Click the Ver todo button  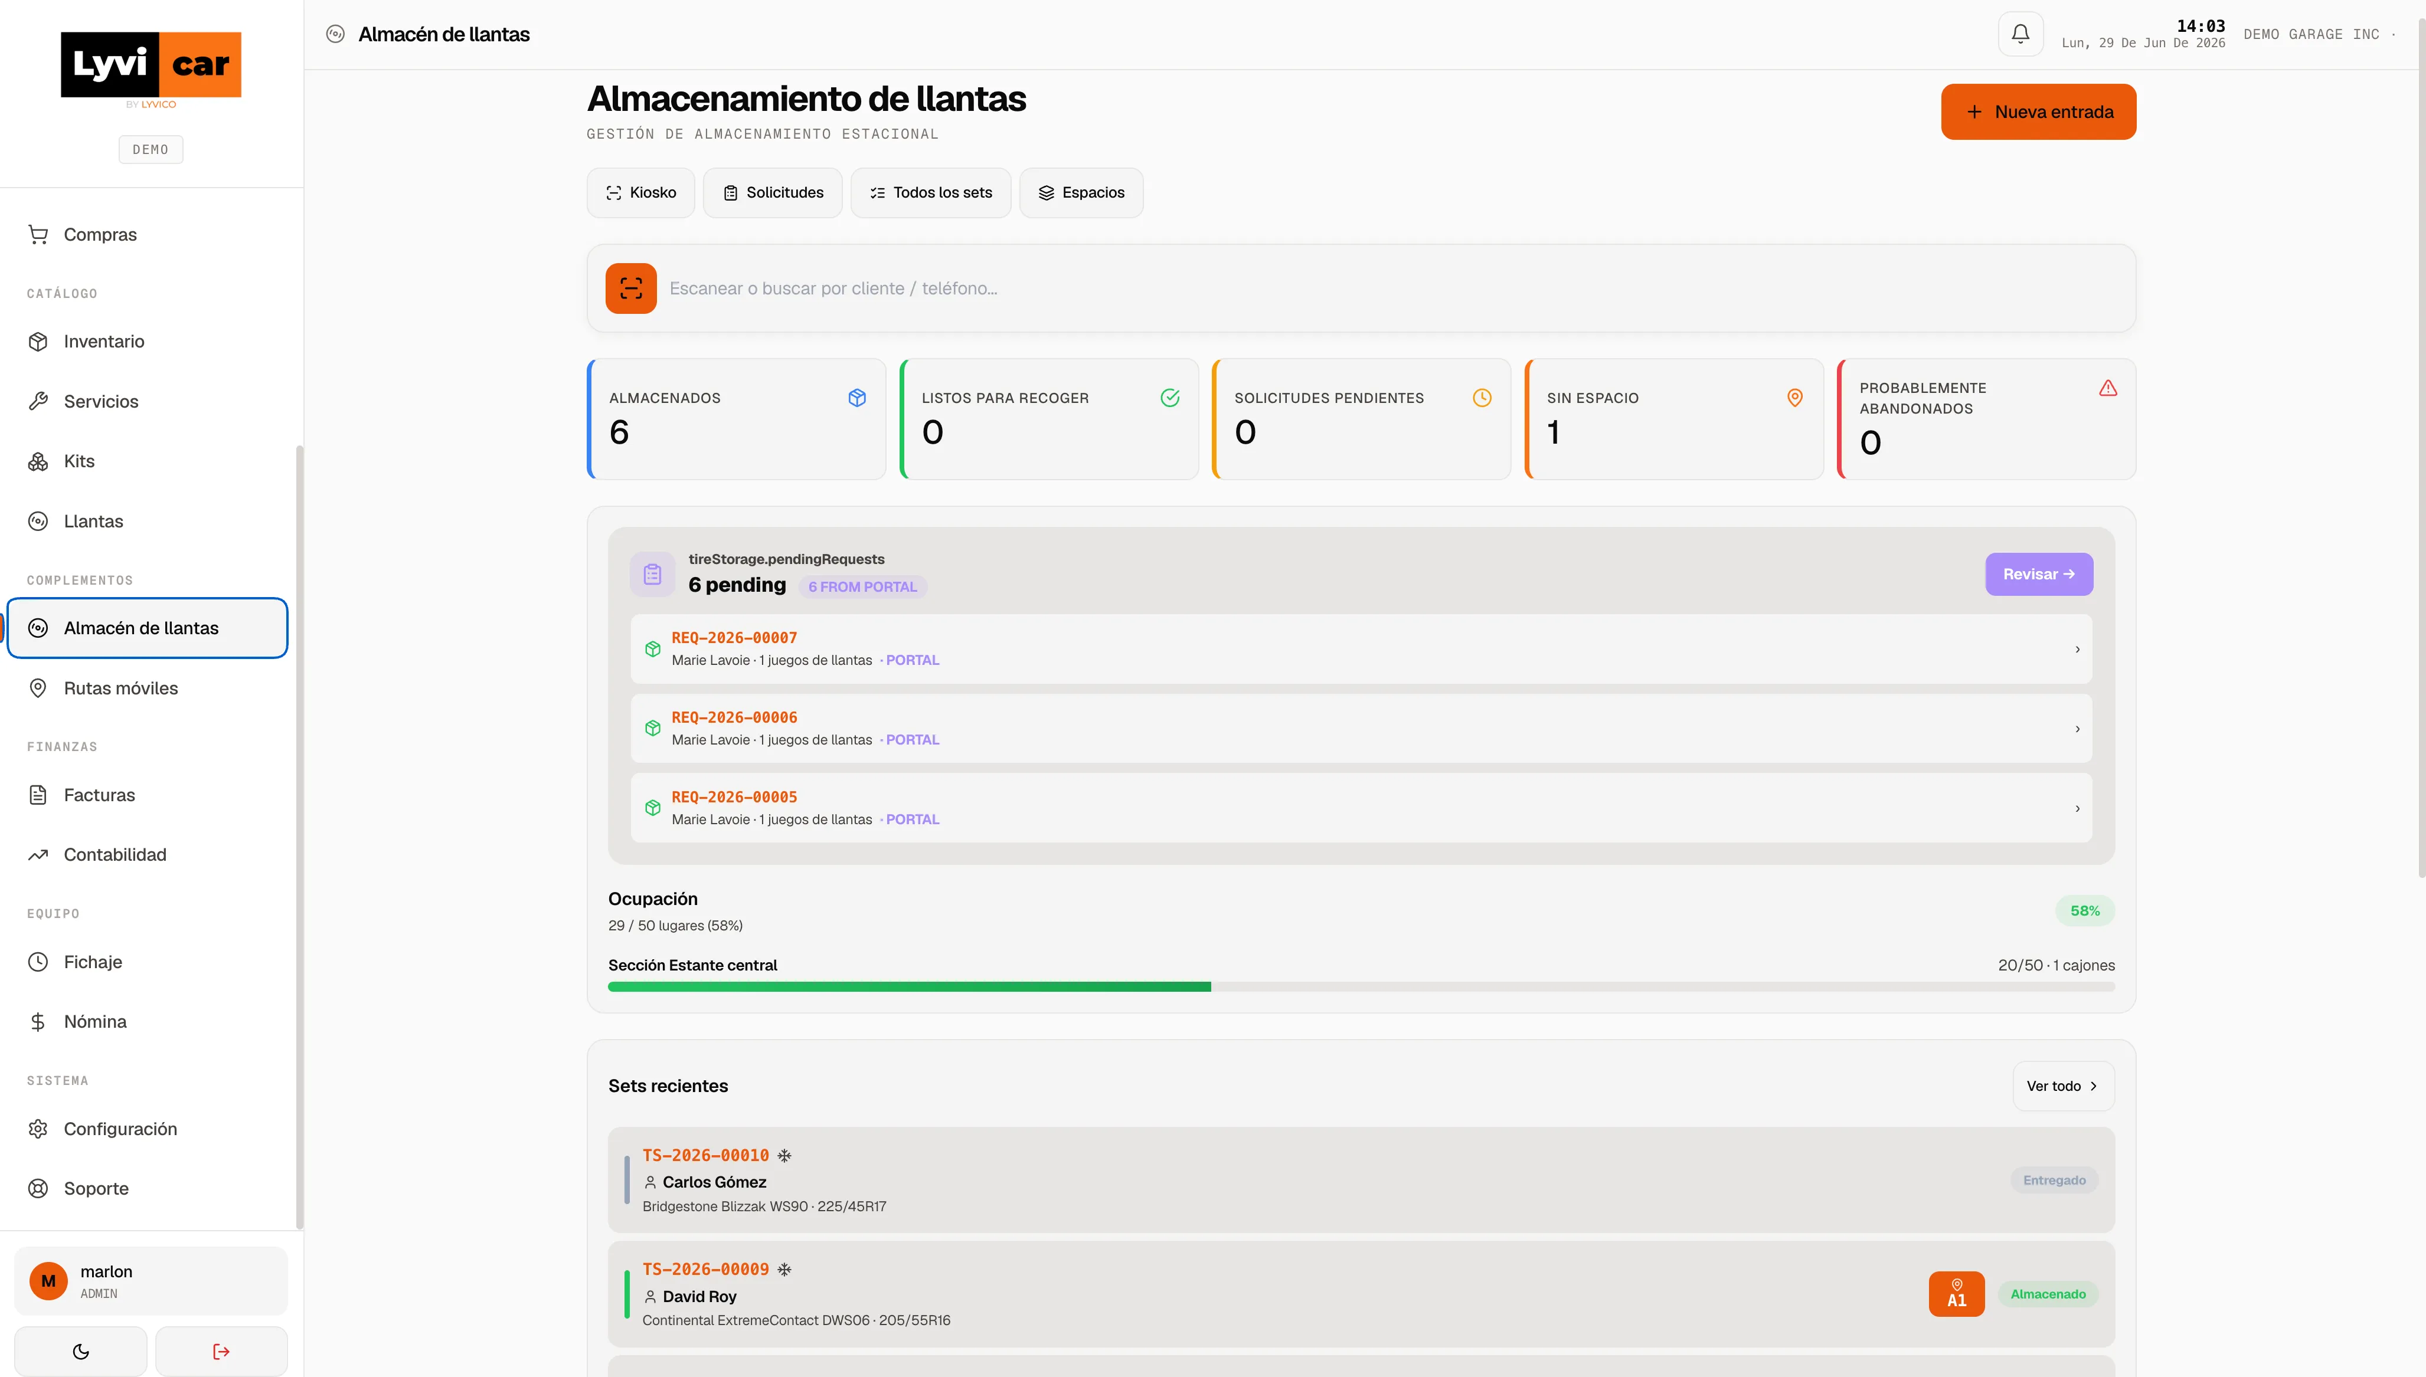(x=2064, y=1086)
